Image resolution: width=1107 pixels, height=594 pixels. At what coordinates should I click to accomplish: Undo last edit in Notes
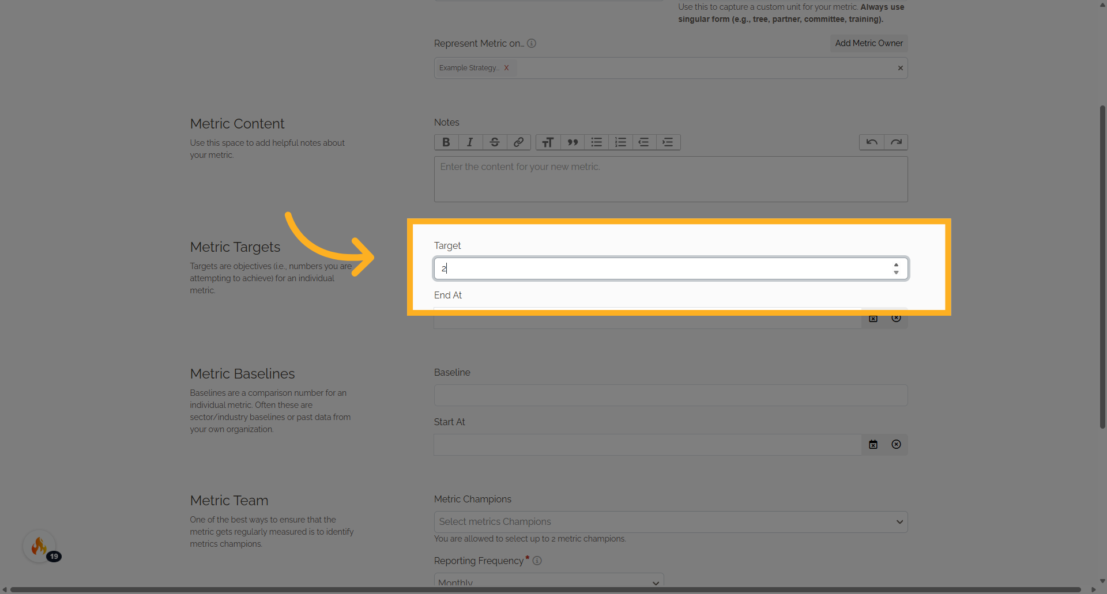click(872, 142)
